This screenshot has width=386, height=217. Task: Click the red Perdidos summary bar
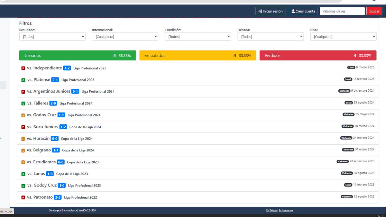[x=318, y=55]
